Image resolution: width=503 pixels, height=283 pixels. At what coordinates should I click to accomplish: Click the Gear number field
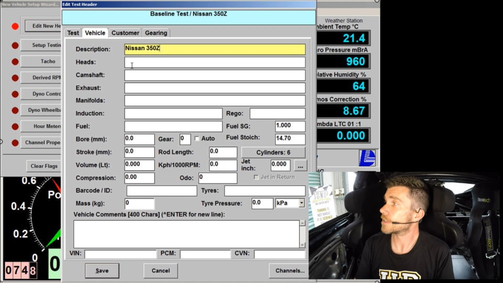tap(185, 139)
